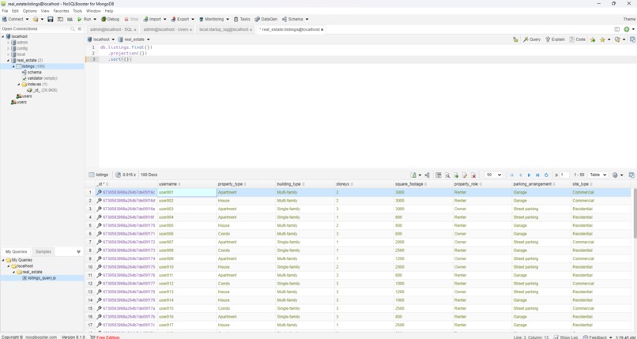Viewport: 637px width, 339px height.
Task: Refresh the result set
Action: [x=546, y=175]
